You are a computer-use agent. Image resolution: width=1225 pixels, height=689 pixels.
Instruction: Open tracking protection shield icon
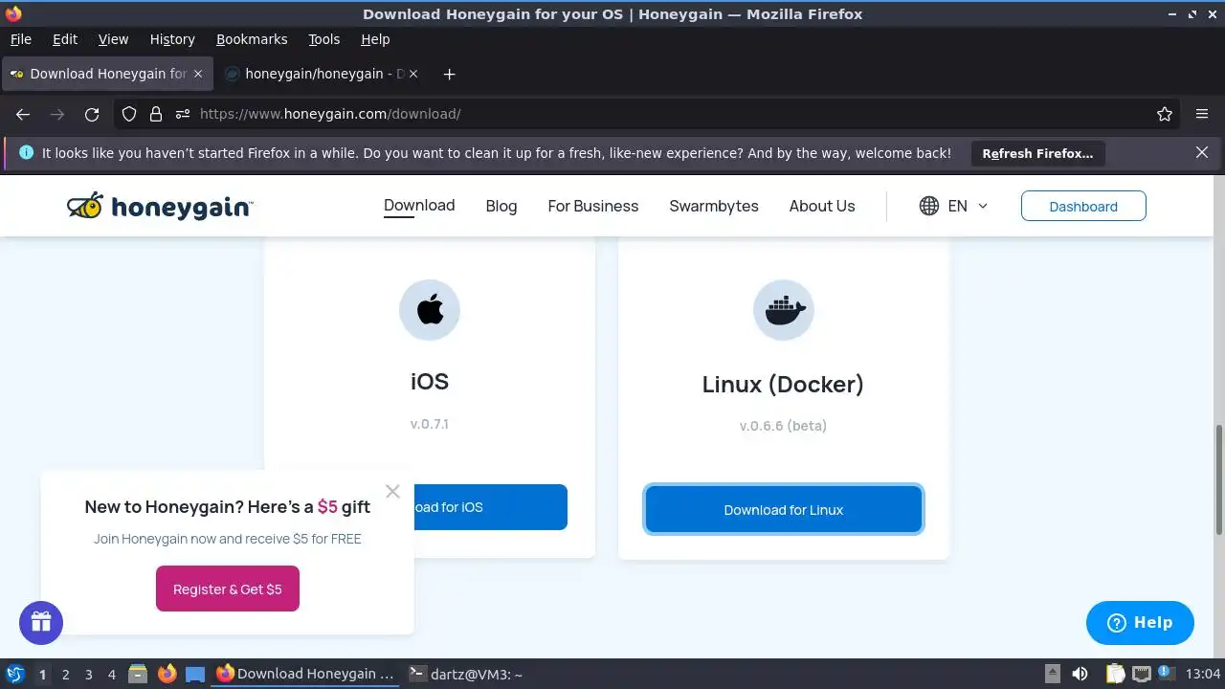click(x=129, y=114)
